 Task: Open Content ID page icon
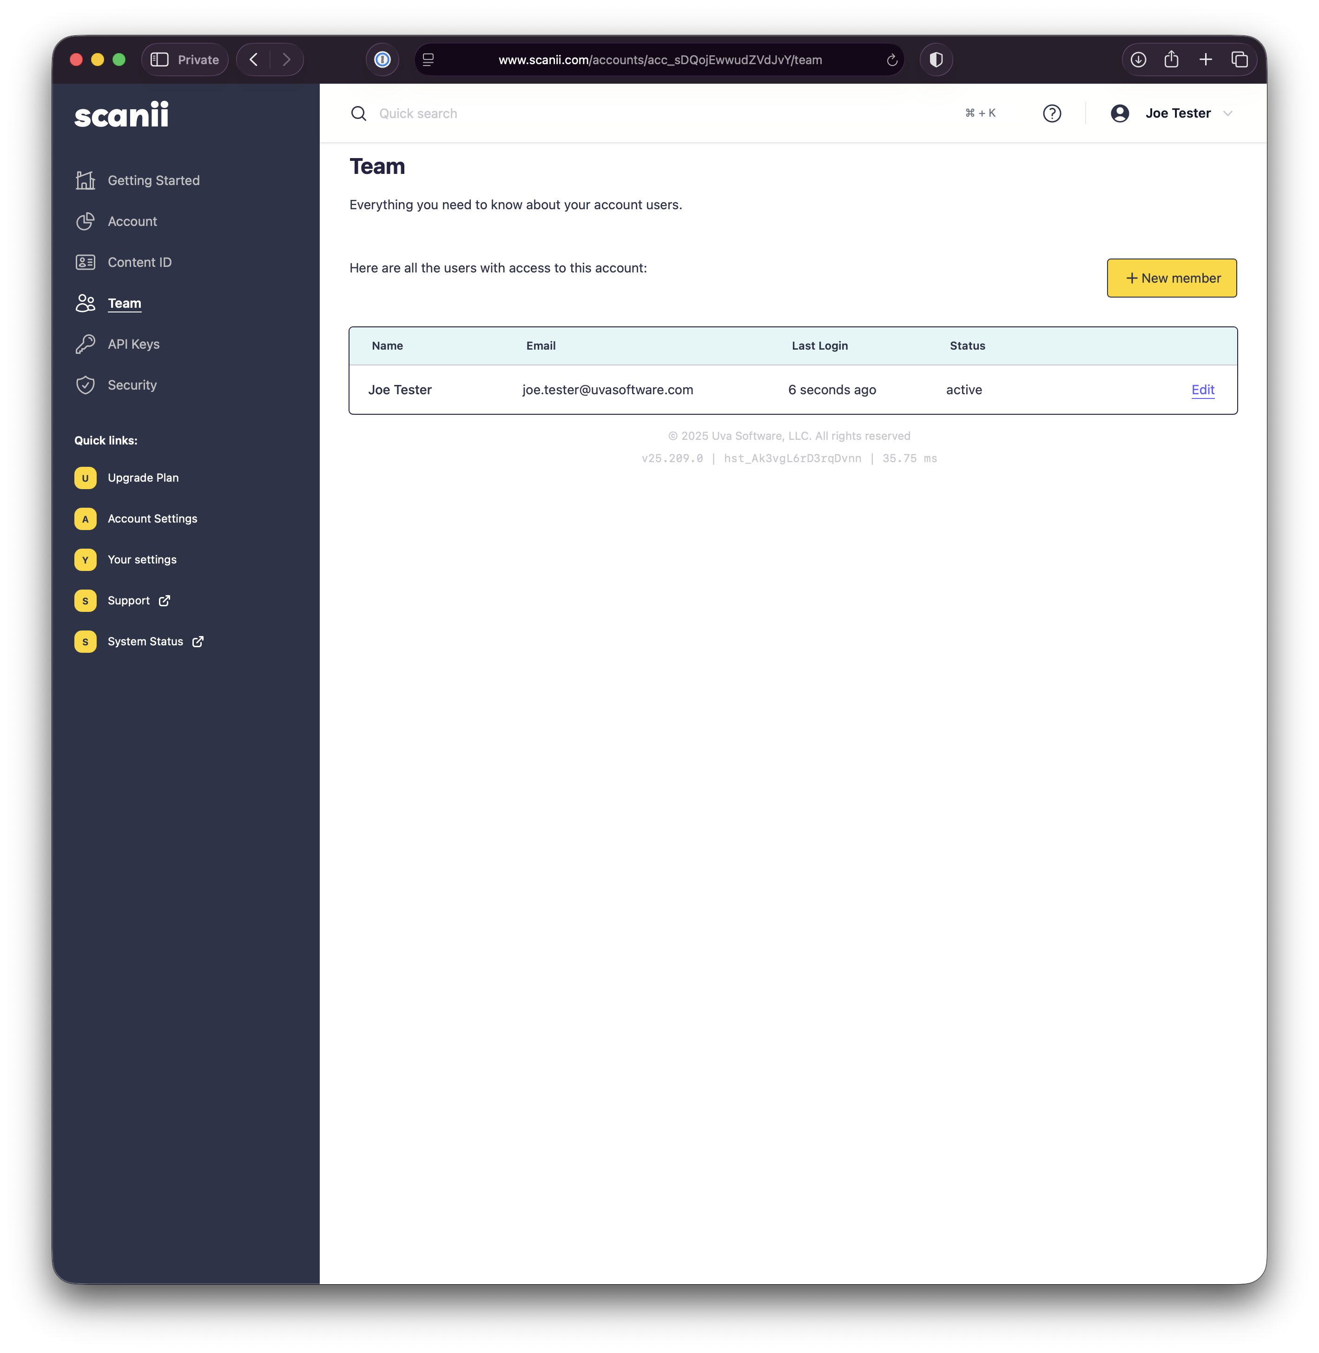[x=85, y=262]
